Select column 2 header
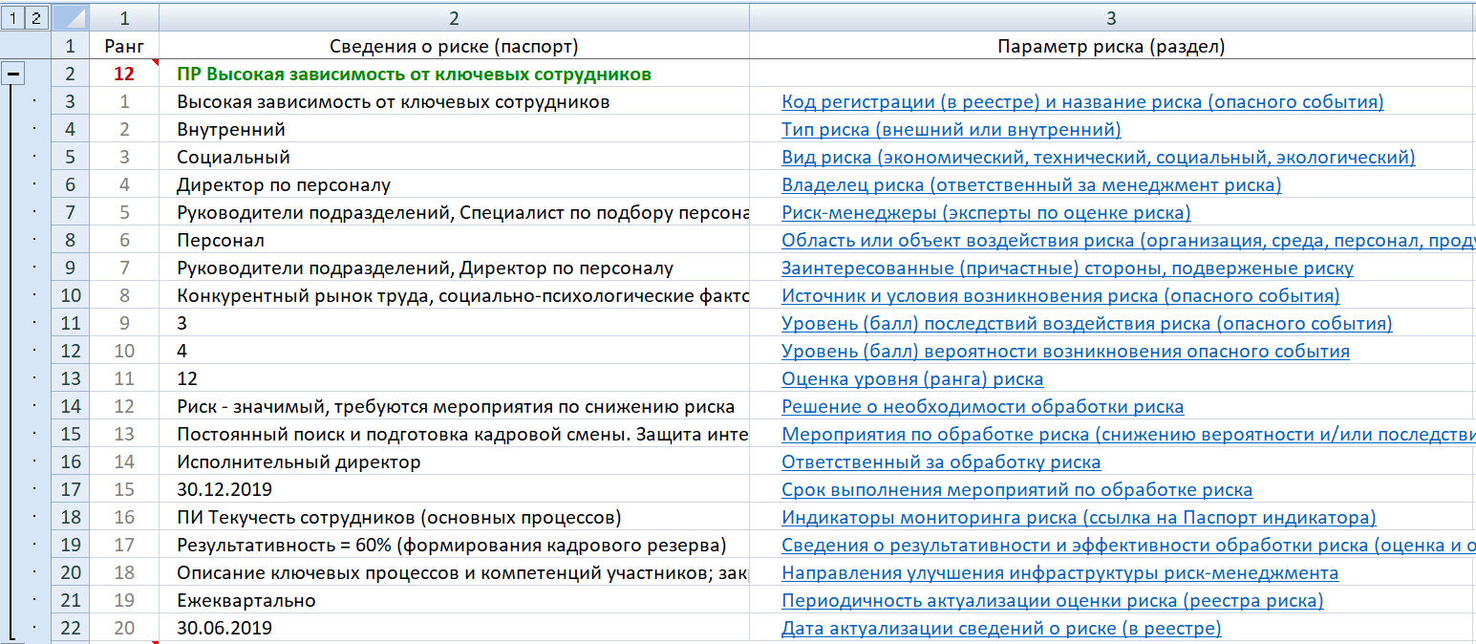The width and height of the screenshot is (1476, 644). coord(454,17)
